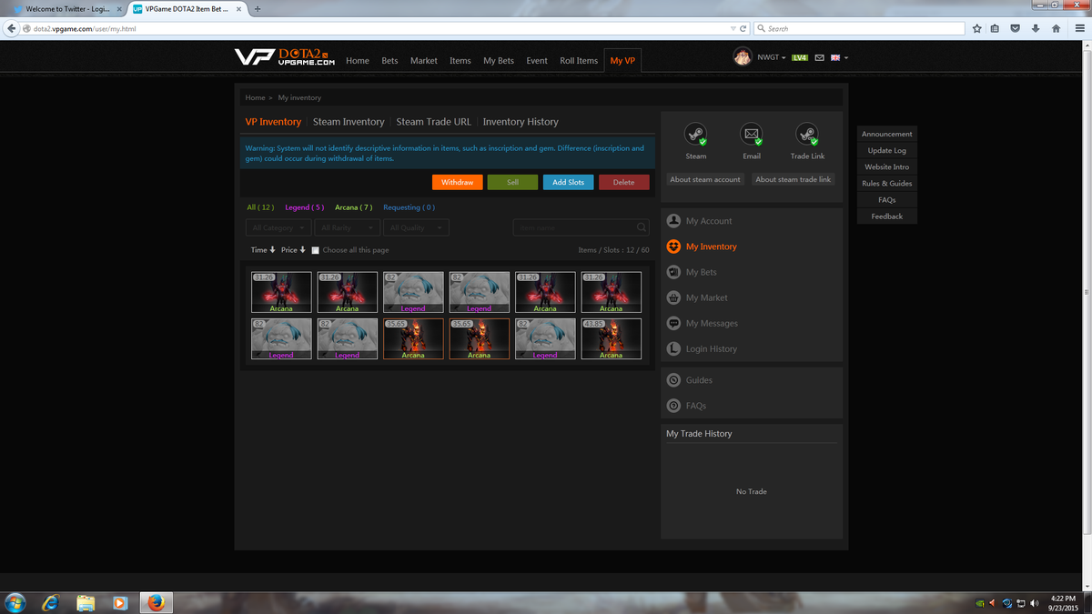This screenshot has width=1092, height=614.
Task: Expand the All Rarity dropdown
Action: point(348,227)
